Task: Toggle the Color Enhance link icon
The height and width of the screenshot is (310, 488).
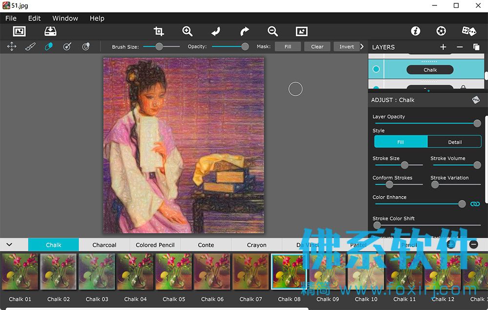Action: point(475,204)
